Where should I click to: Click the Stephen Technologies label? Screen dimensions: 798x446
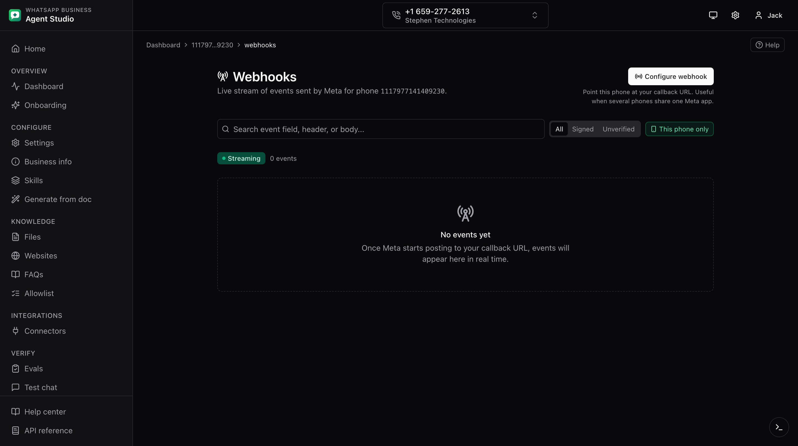click(x=440, y=20)
